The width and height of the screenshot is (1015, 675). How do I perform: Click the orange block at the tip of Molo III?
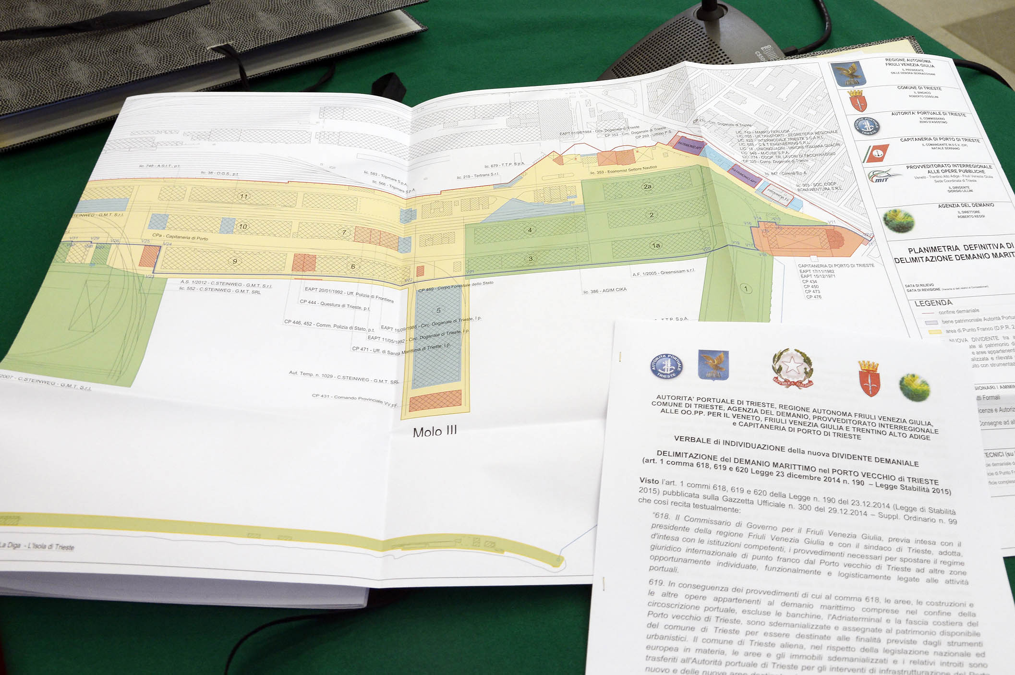click(435, 400)
